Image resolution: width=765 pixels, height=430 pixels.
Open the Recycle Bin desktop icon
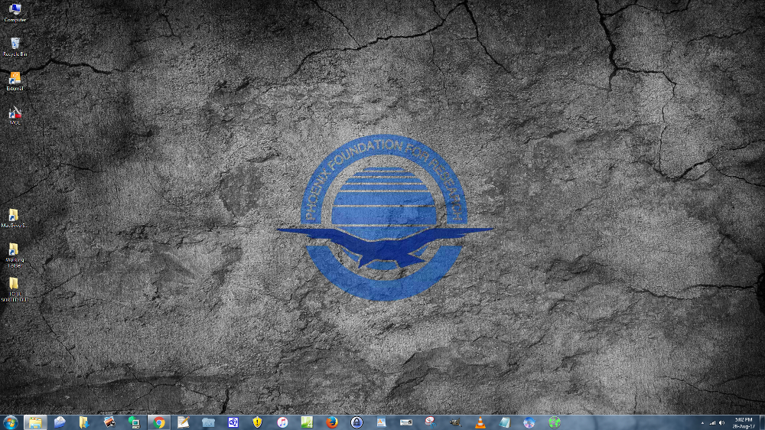click(x=15, y=47)
